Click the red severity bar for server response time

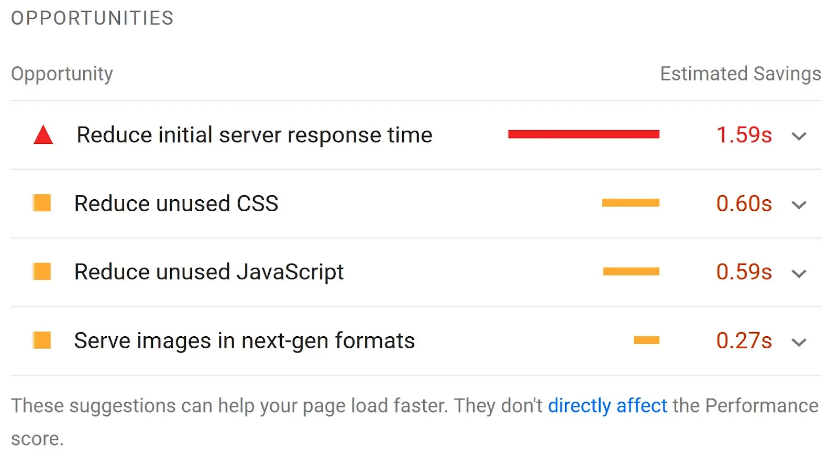(x=583, y=134)
